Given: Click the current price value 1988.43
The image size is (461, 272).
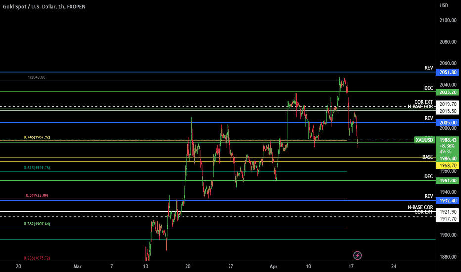Looking at the screenshot, I should (x=448, y=140).
